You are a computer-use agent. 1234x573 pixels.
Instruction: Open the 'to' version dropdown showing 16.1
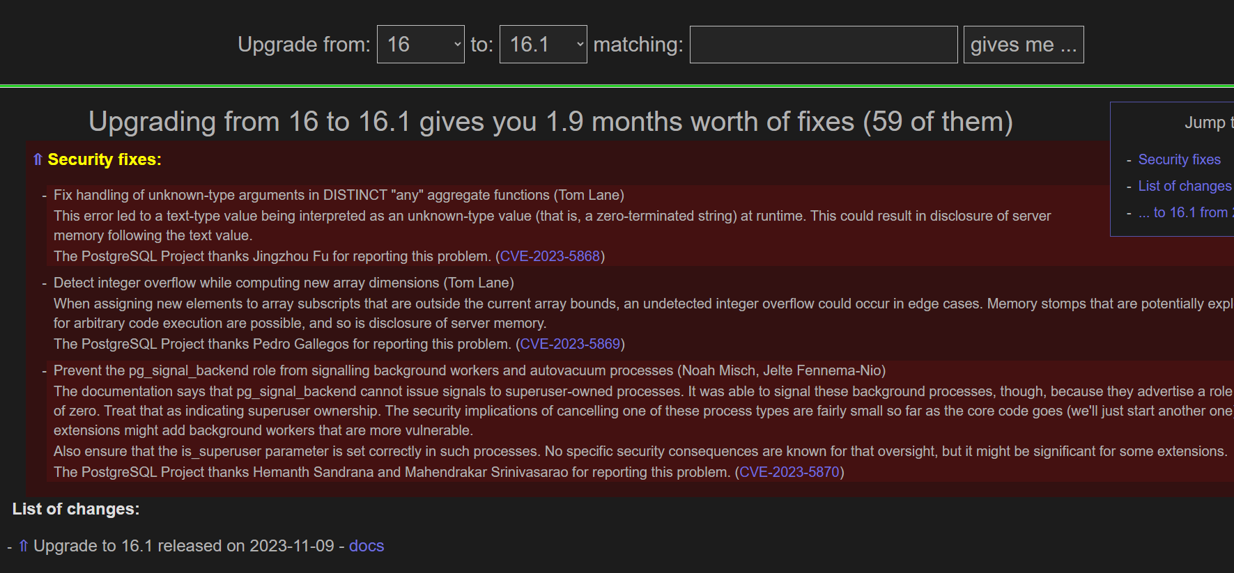pyautogui.click(x=543, y=45)
